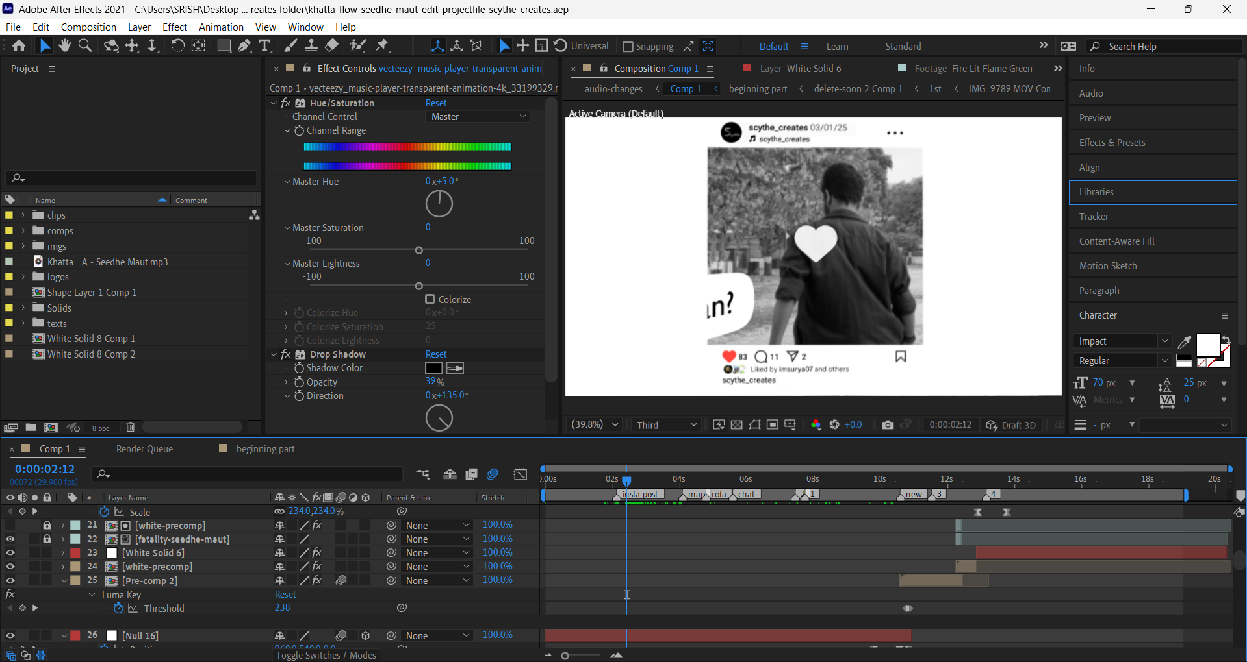
Task: Select the Pen tool
Action: coord(244,45)
